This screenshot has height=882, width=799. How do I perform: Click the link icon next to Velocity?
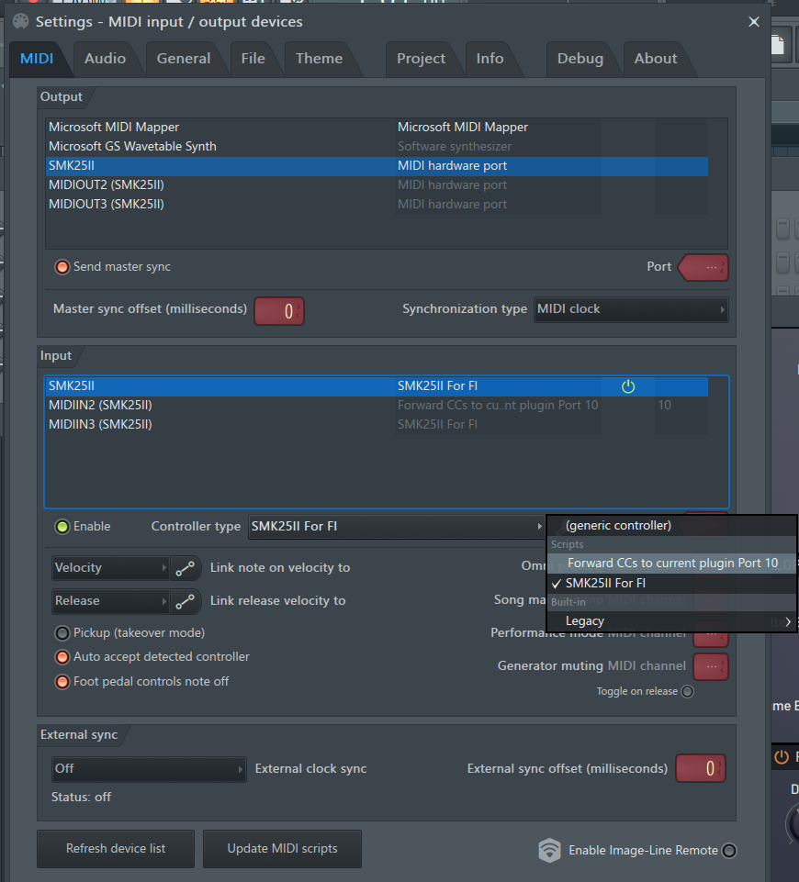point(186,568)
